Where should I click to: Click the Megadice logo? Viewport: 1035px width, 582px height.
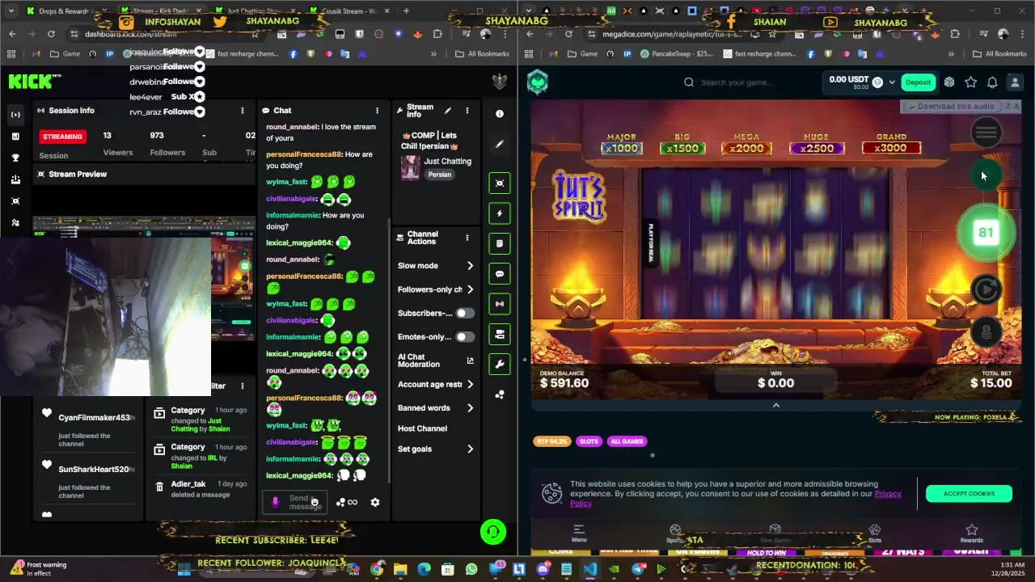click(538, 82)
